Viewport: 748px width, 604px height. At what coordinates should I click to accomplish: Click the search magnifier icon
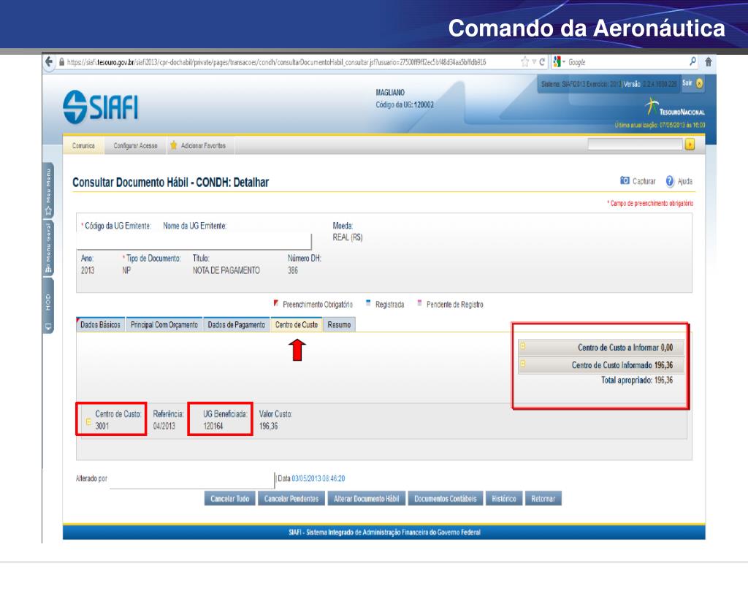pos(692,61)
